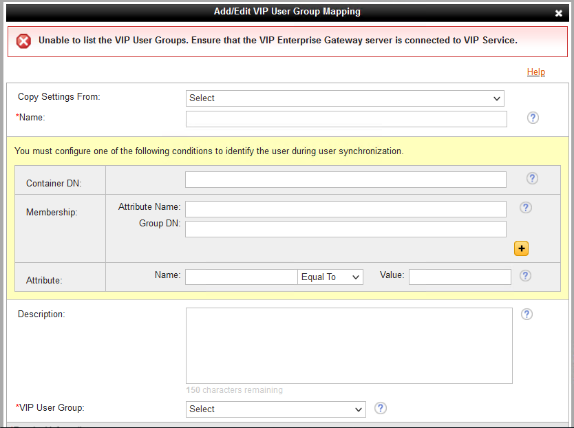Click the Attribute Name input box
Screen dimensions: 574x428
[241, 277]
